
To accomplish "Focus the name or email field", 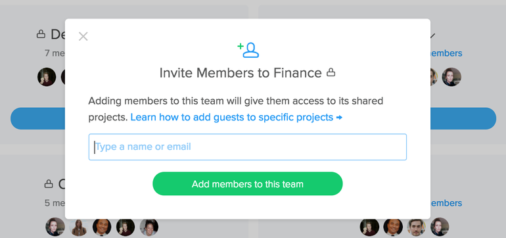I will click(248, 147).
